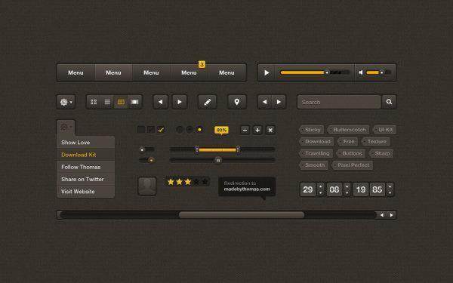This screenshot has height=283, width=453.
Task: Click the plus icon button
Action: (257, 130)
